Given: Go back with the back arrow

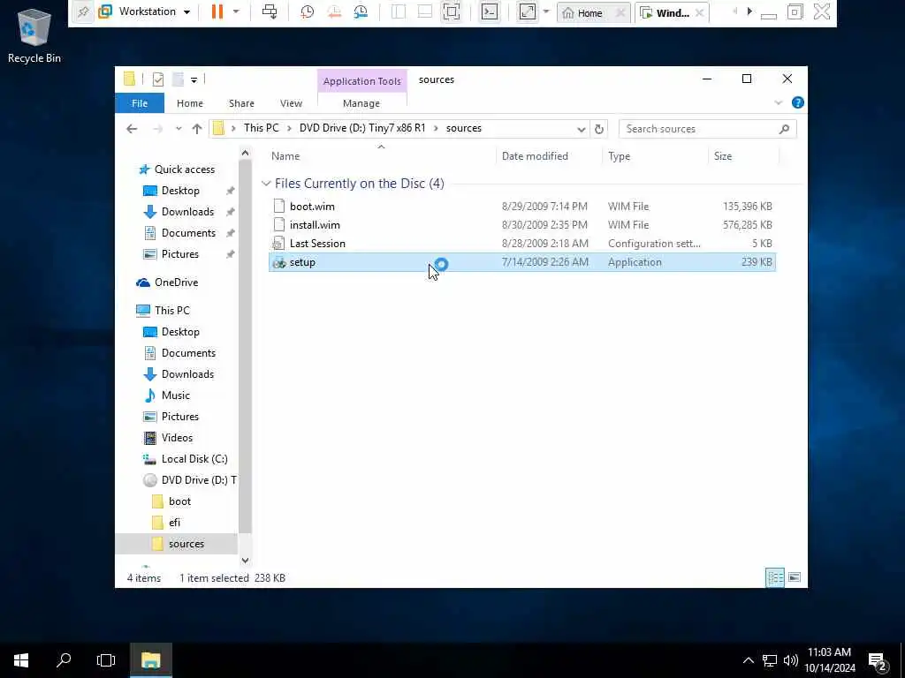Looking at the screenshot, I should click(x=132, y=129).
